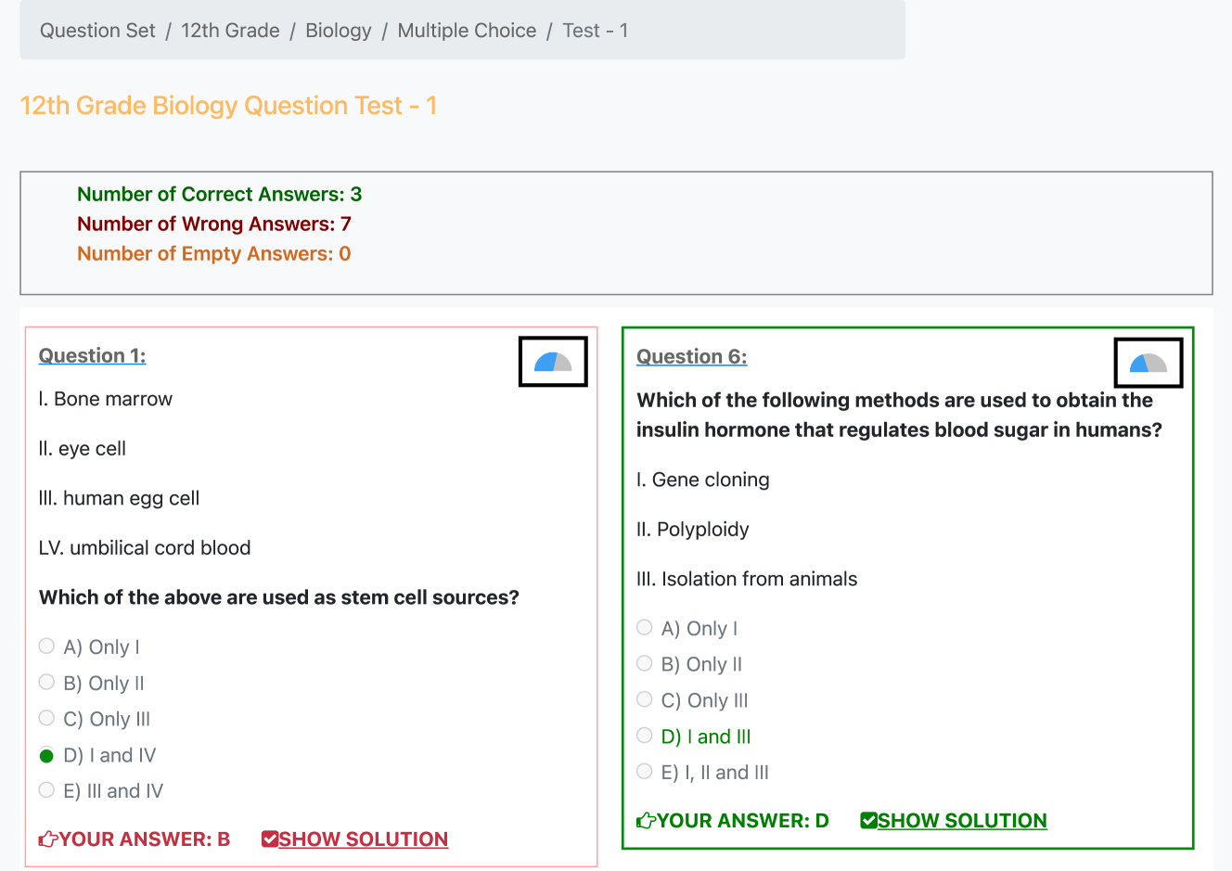Select B) Only II in Question 6

tap(645, 664)
